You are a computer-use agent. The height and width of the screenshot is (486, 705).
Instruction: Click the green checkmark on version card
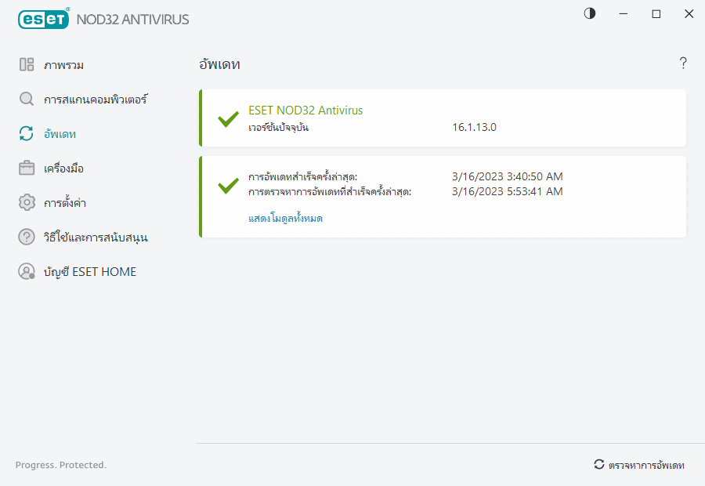[228, 119]
